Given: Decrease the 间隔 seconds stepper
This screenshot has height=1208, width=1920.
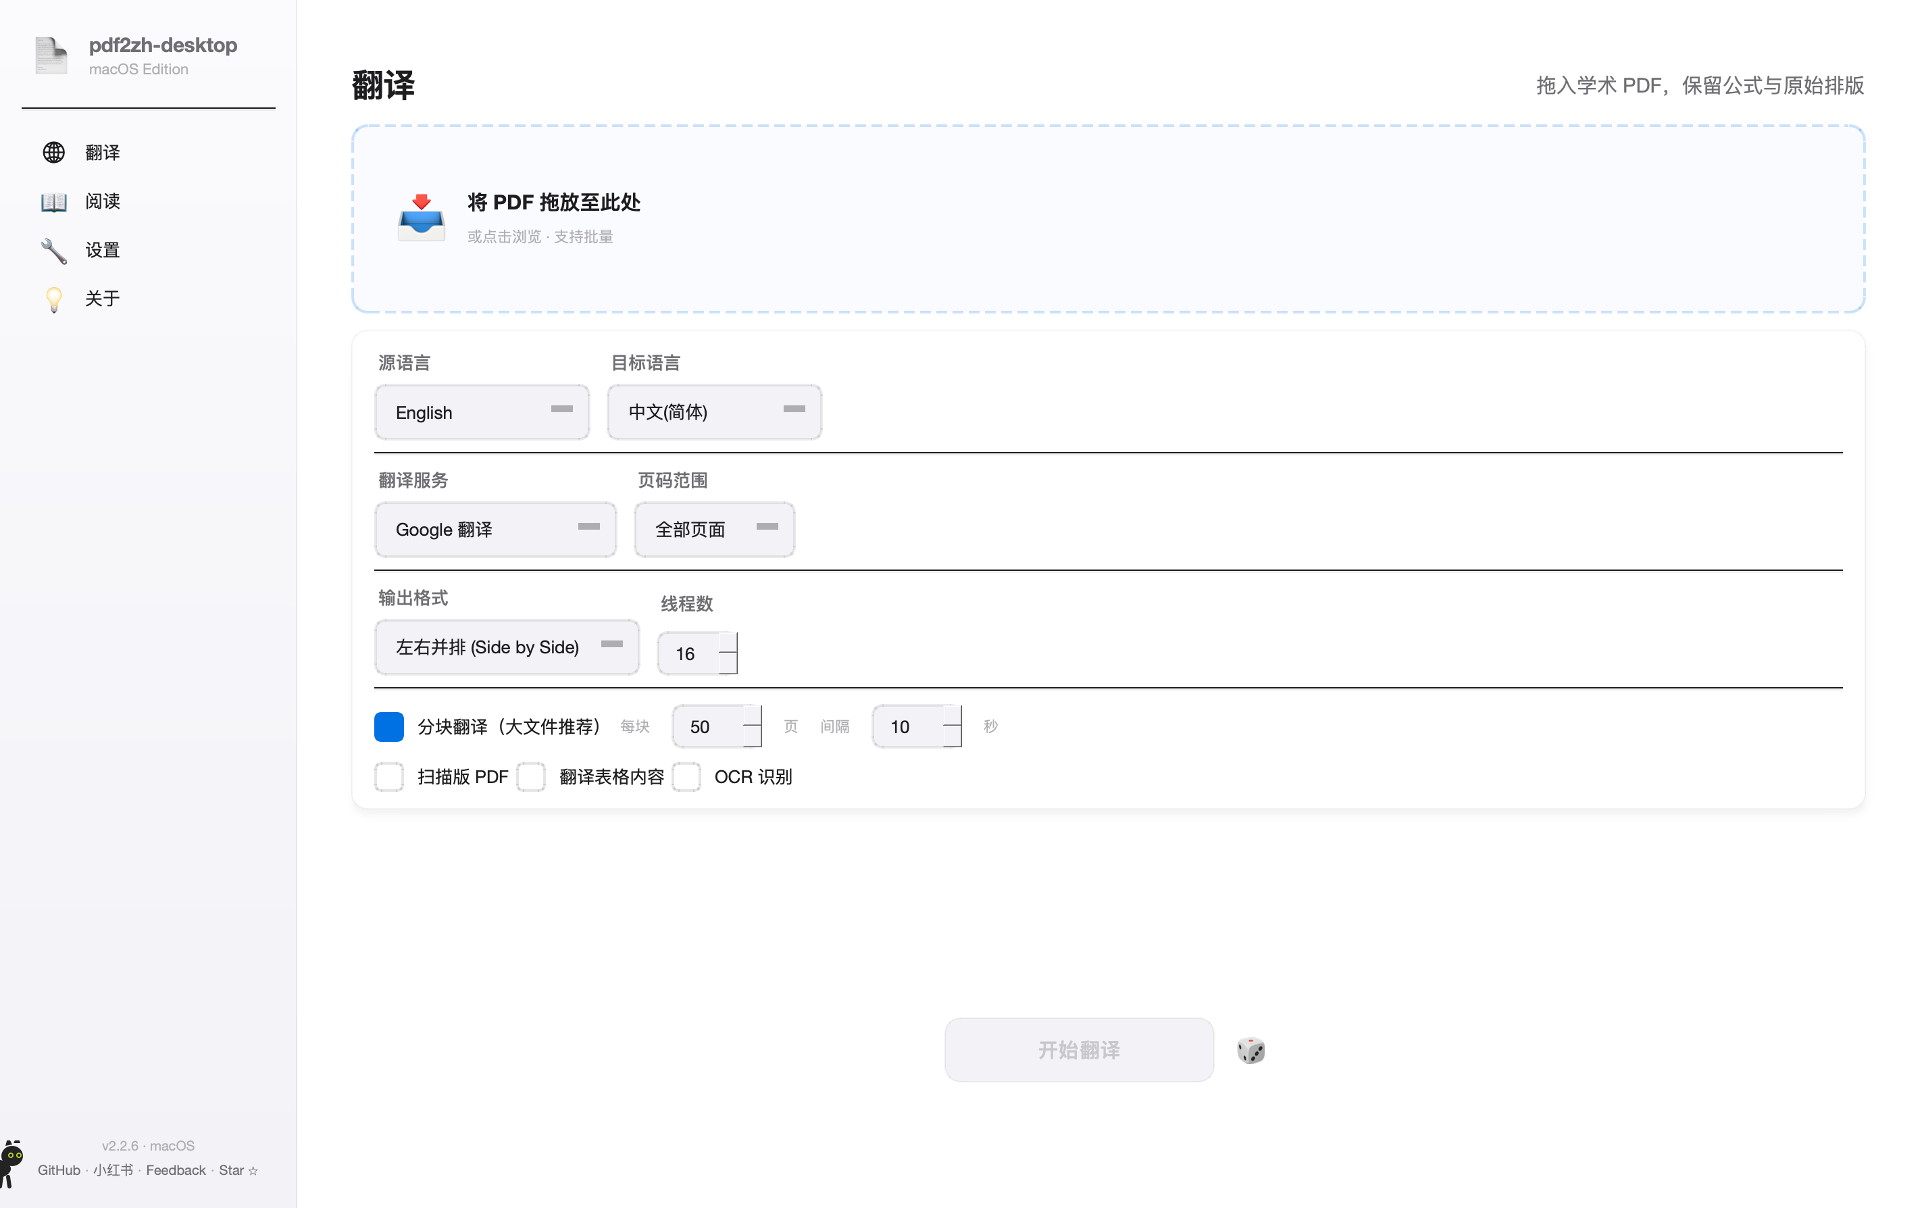Looking at the screenshot, I should click(952, 737).
